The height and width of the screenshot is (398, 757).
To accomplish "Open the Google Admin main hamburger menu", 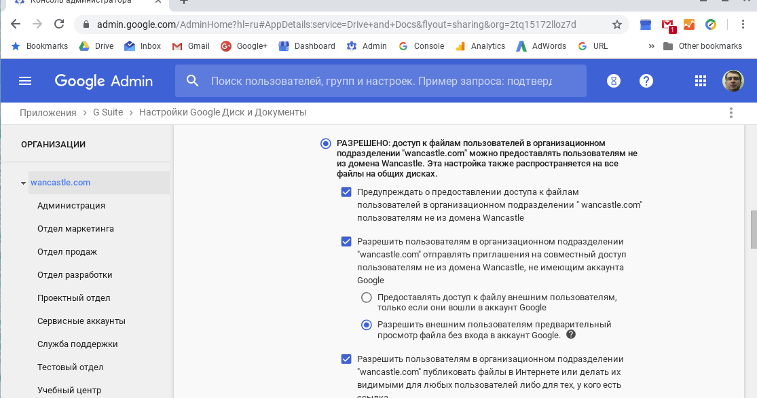I will pos(25,81).
